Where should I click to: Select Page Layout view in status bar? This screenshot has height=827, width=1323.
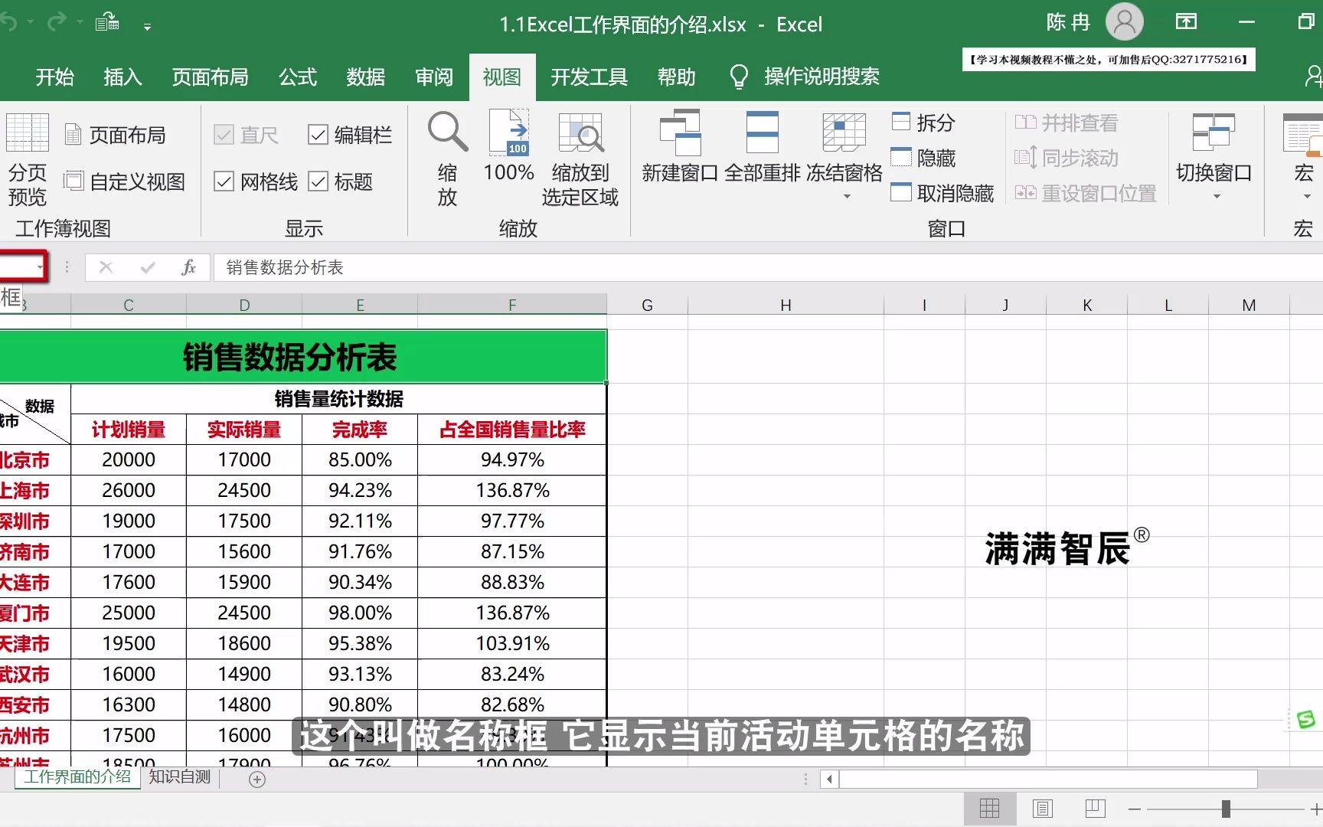[x=1043, y=808]
